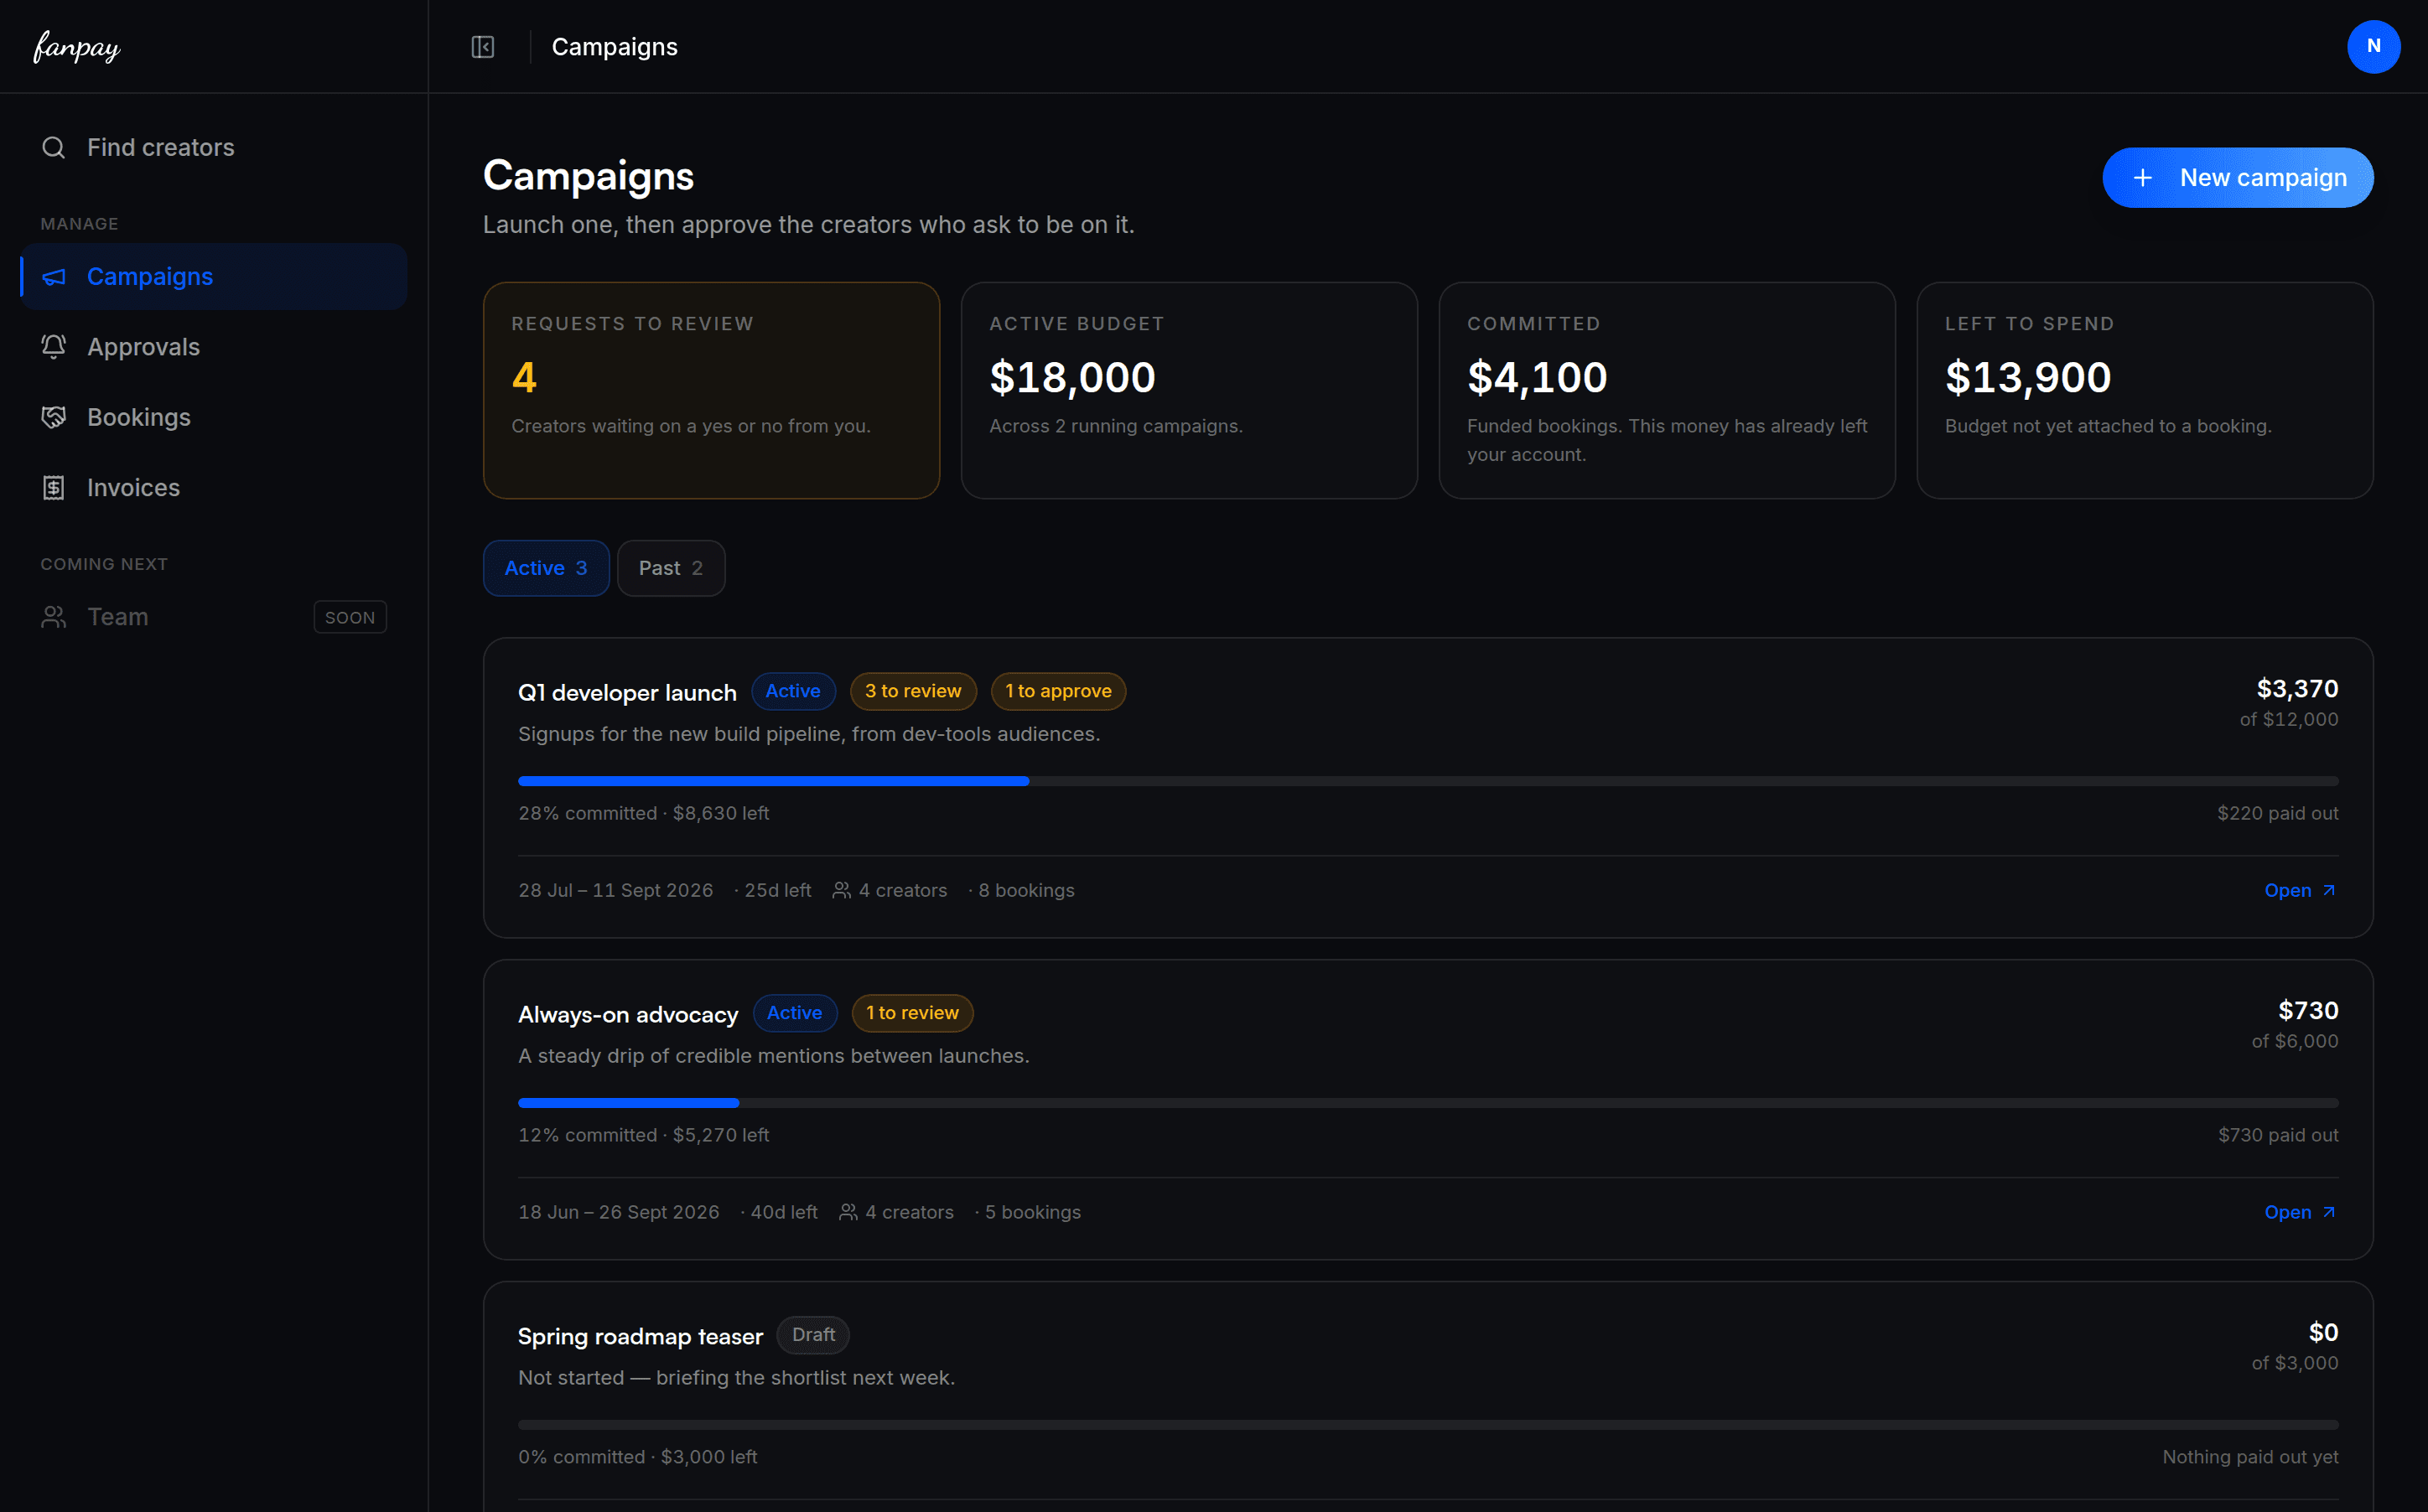
Task: Click the Campaigns header breadcrumb
Action: pyautogui.click(x=615, y=47)
